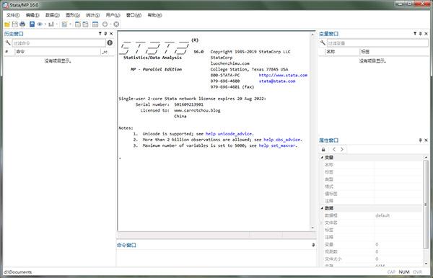Open the Do-file Editor dropdown arrow

[x=70, y=24]
